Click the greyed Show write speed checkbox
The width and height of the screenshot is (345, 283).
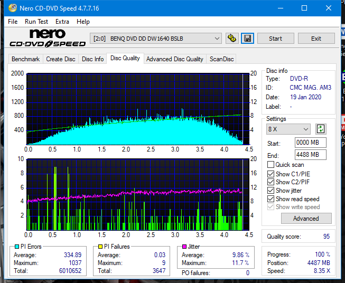(271, 207)
